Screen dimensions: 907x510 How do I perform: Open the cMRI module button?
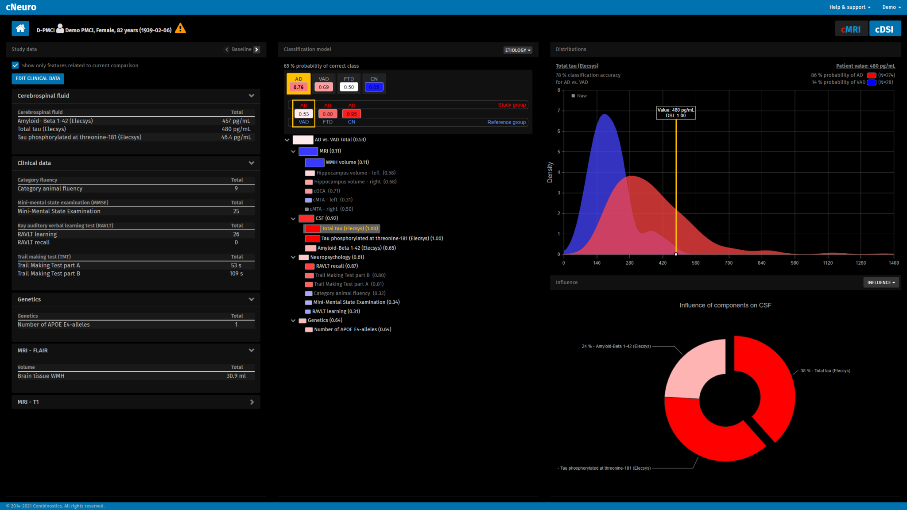851,29
